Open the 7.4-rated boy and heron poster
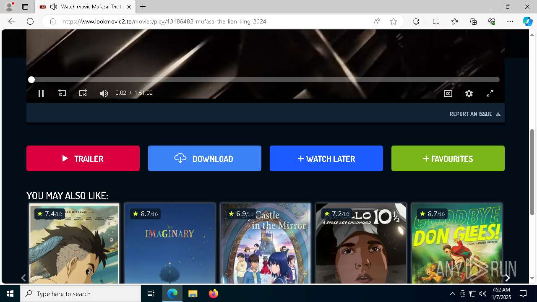The image size is (537, 302). pos(74,244)
